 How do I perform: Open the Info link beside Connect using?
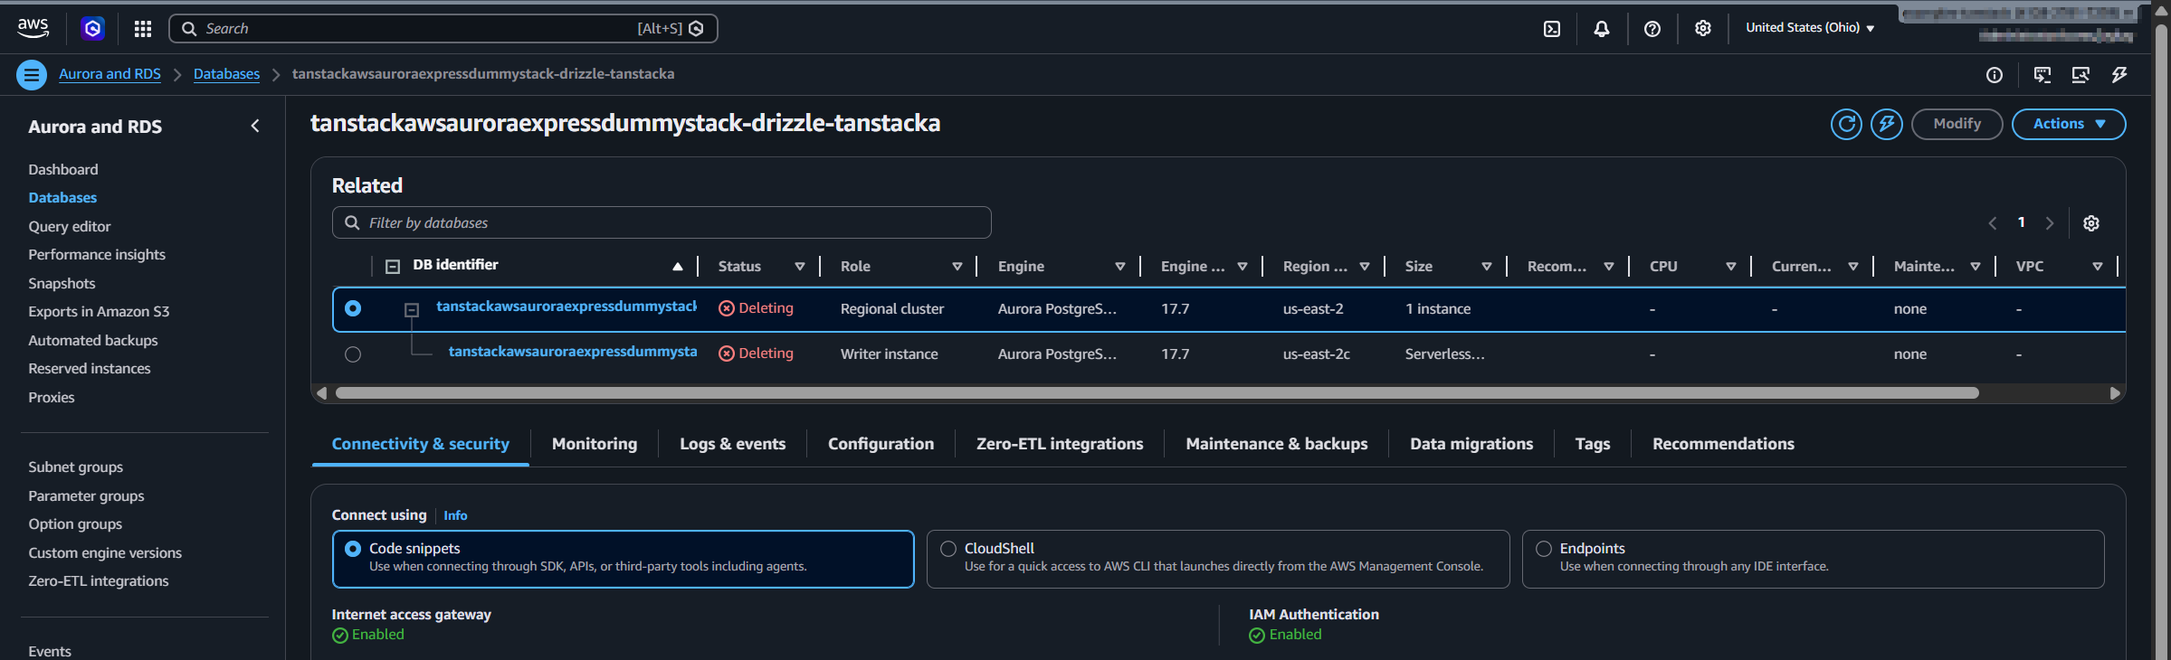(x=455, y=515)
